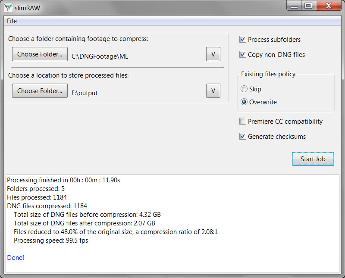Expand recent output folders with V button
The image size is (345, 278).
point(213,91)
